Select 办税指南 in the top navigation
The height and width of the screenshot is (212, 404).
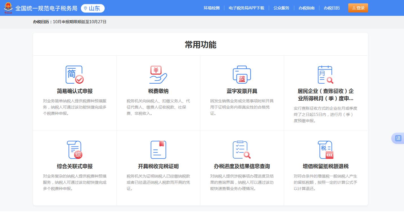pos(306,8)
